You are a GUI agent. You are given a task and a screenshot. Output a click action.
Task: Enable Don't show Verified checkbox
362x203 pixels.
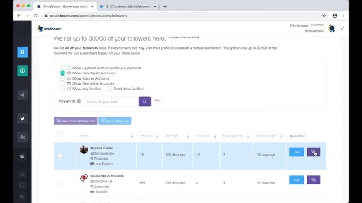tap(109, 89)
